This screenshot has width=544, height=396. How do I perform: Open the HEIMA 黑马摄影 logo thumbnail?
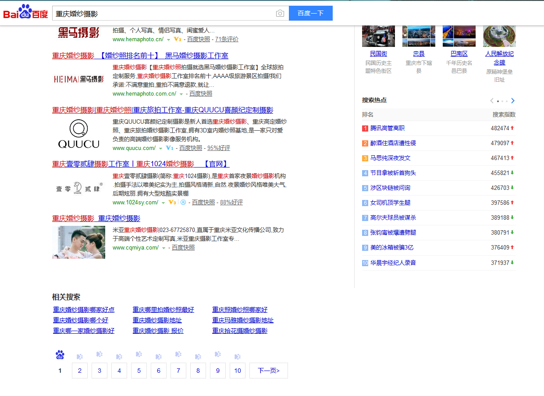point(79,79)
